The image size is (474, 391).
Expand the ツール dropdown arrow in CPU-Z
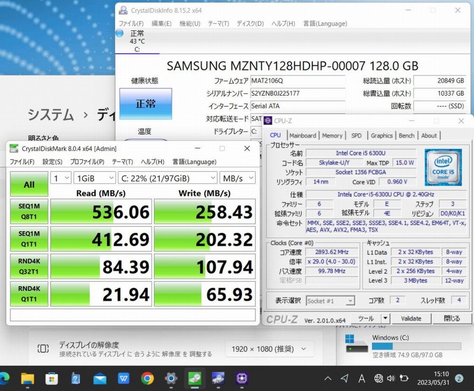coord(385,318)
